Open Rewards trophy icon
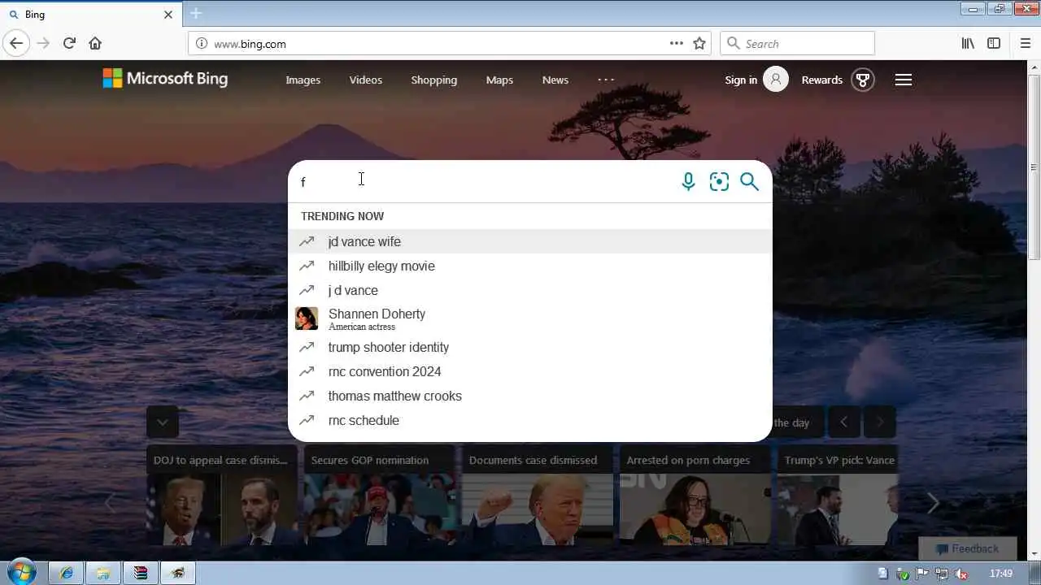1041x585 pixels. click(863, 80)
